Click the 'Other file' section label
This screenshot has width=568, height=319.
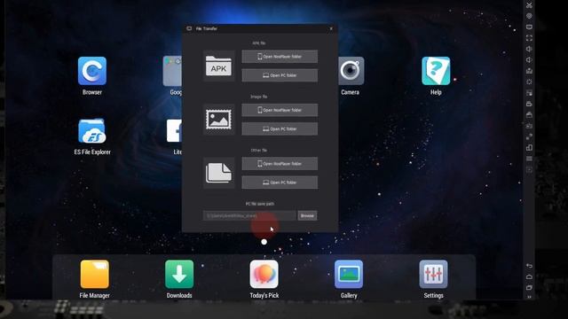[x=258, y=151]
